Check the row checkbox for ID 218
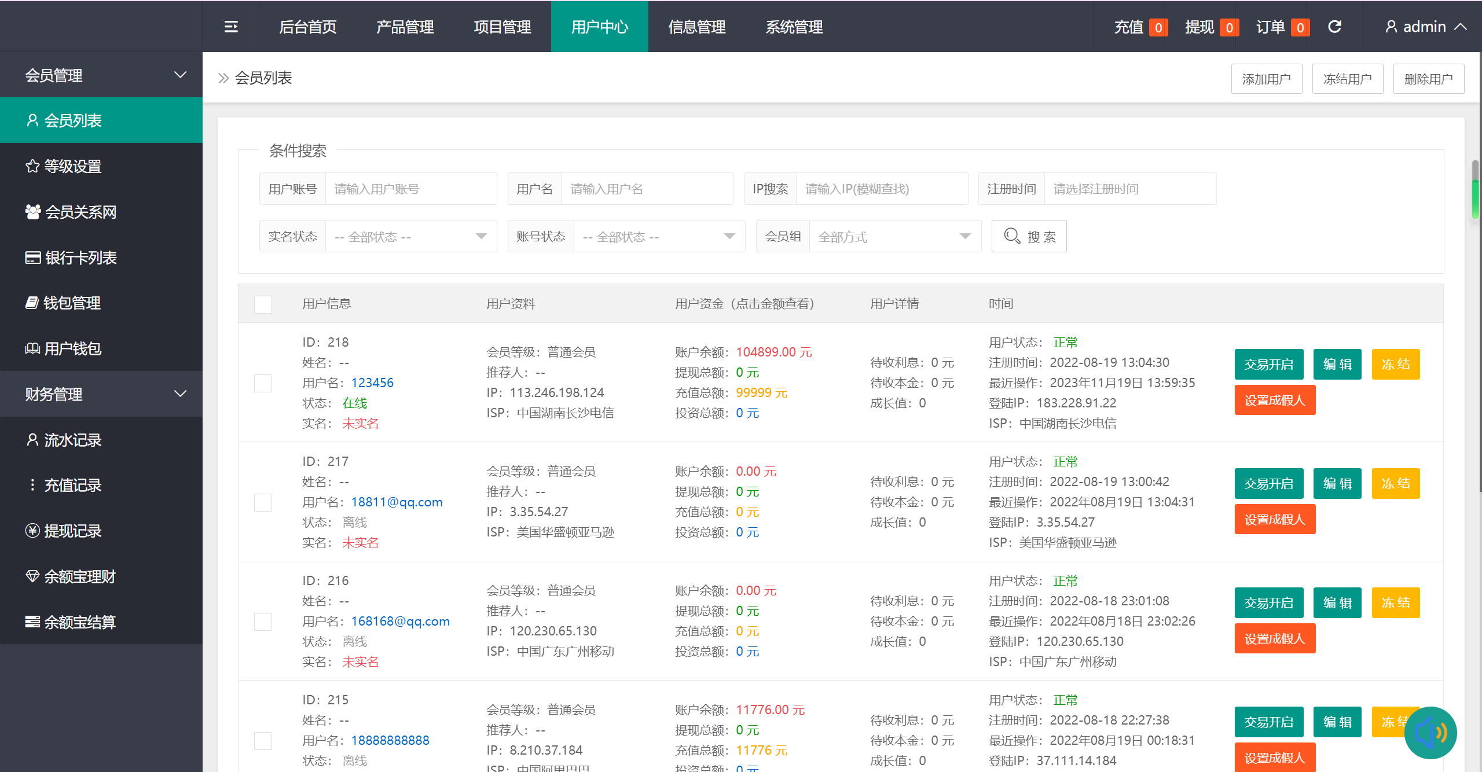This screenshot has height=772, width=1482. pos(263,383)
